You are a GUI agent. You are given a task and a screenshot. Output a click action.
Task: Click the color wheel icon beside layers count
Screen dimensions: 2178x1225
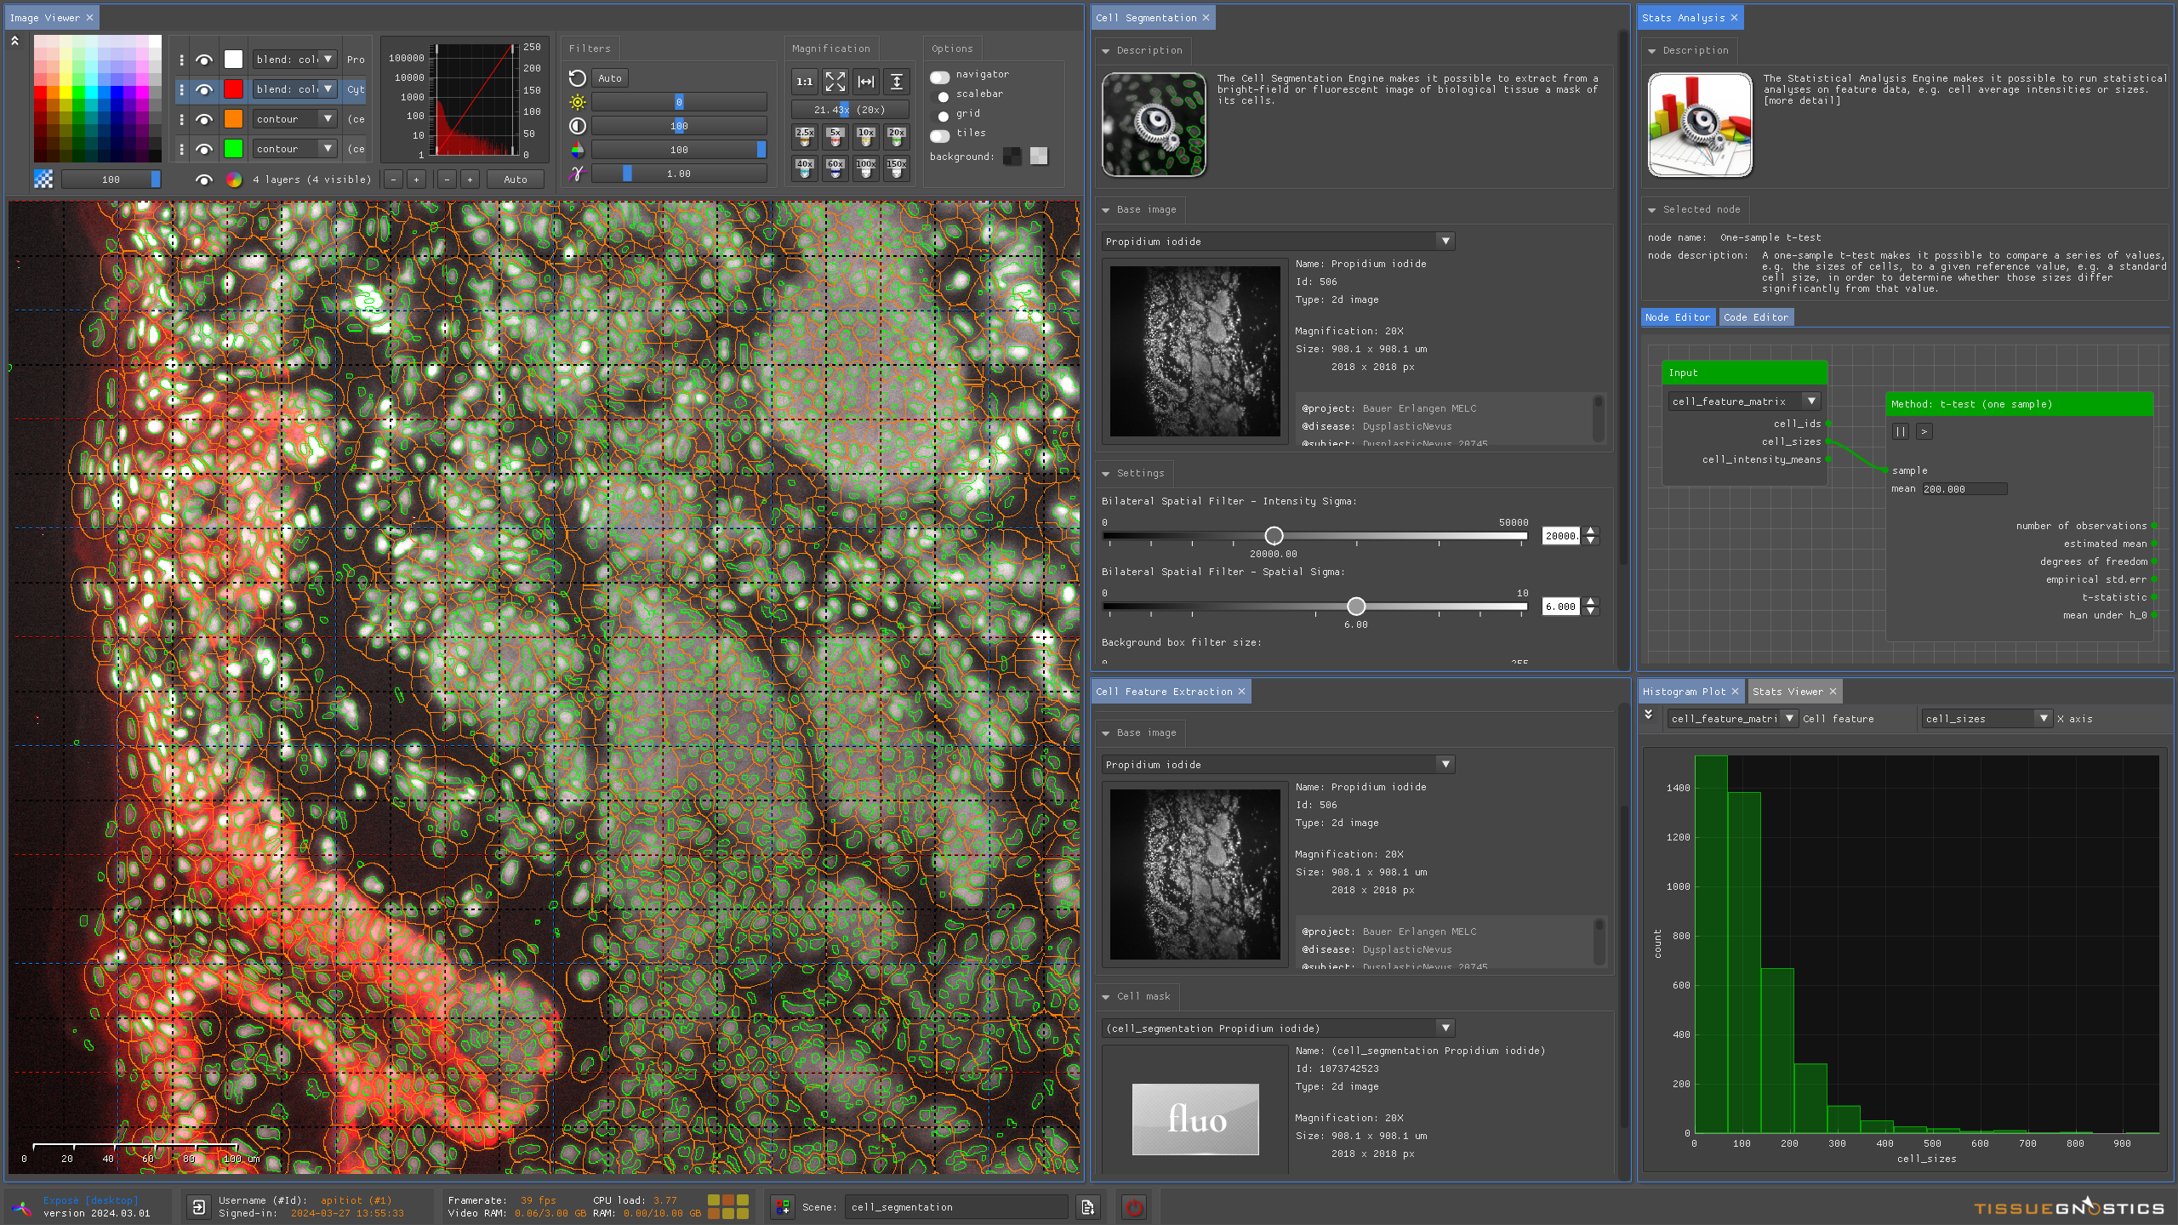coord(233,179)
